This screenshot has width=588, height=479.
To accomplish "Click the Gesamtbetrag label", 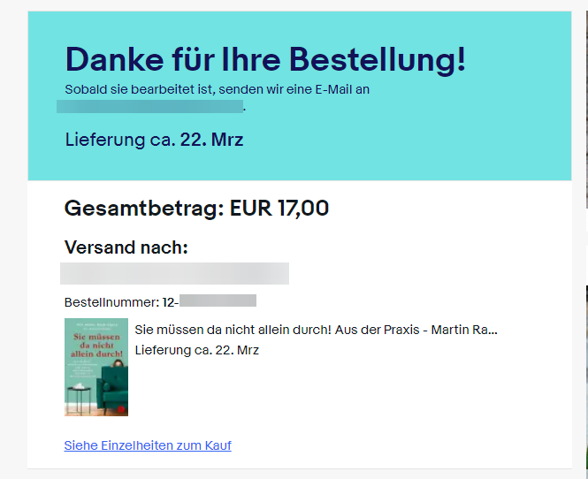I will pyautogui.click(x=144, y=208).
